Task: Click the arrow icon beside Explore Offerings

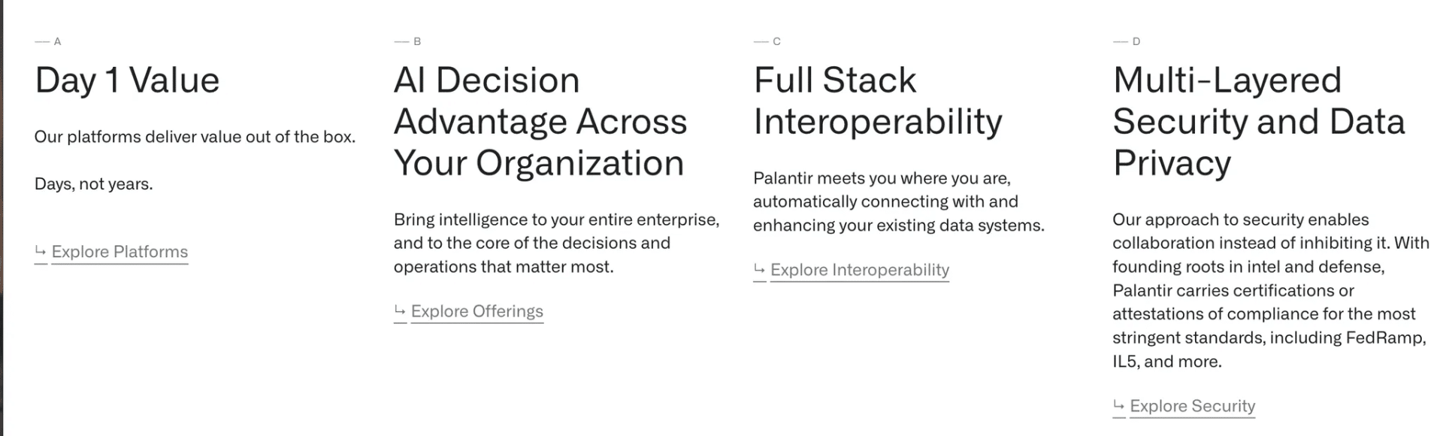Action: pos(400,310)
